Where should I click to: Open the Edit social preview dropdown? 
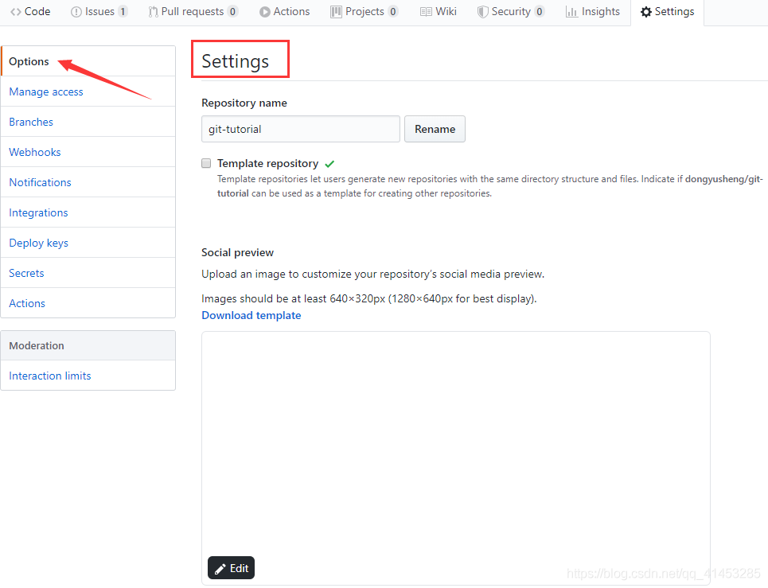pyautogui.click(x=231, y=568)
